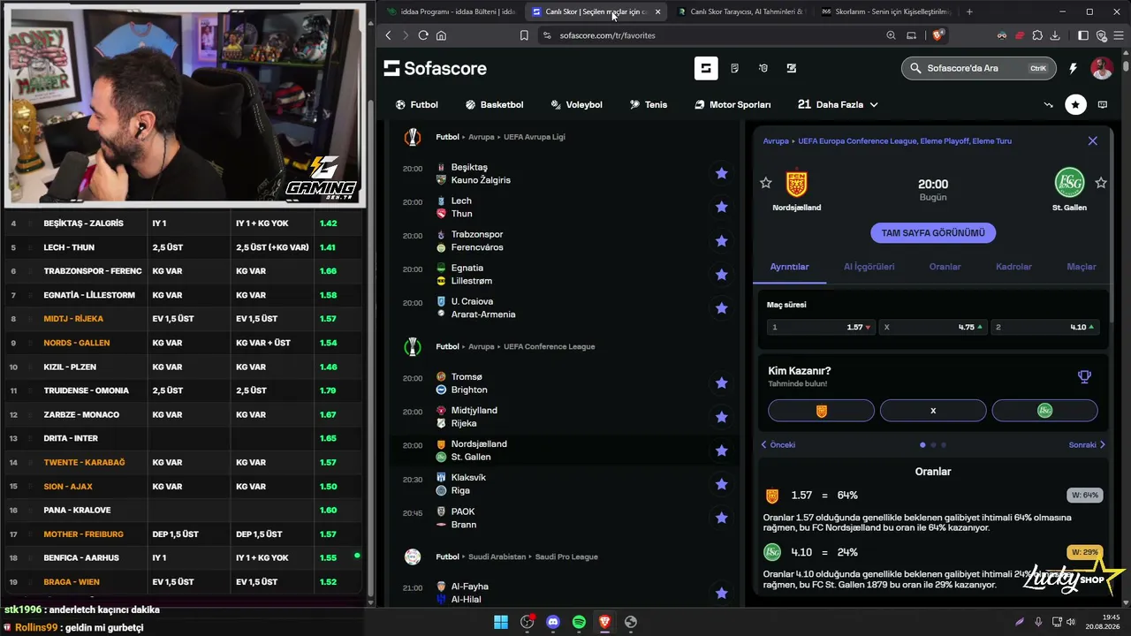
Task: Switch to the Ayrıntılar tab
Action: tap(789, 267)
